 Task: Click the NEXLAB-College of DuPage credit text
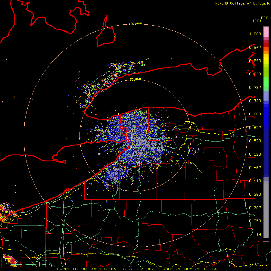coord(240,3)
